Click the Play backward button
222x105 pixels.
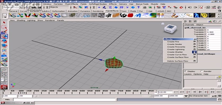(x=195, y=92)
